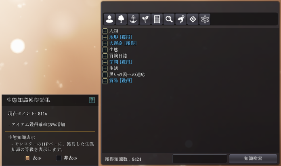Expand the 冒険日誌 plus toggle

105,56
